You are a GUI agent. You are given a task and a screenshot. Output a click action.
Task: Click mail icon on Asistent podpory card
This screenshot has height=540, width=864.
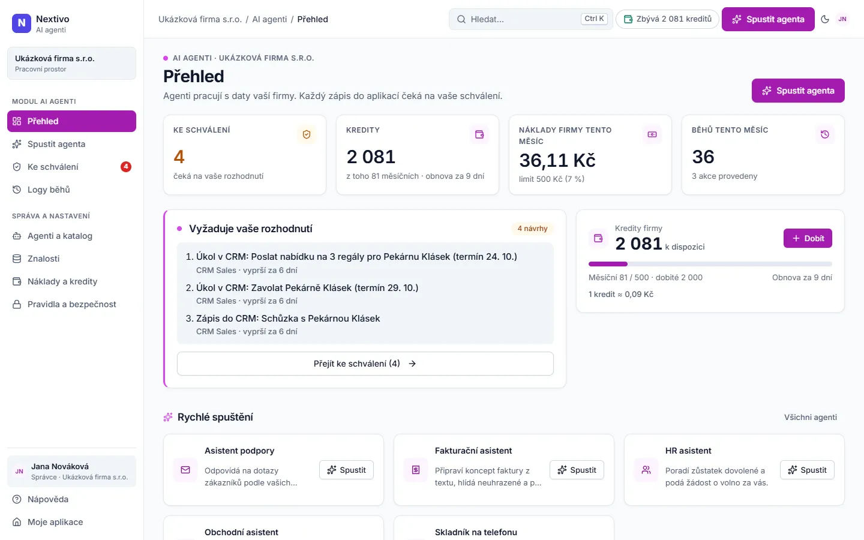pyautogui.click(x=185, y=470)
